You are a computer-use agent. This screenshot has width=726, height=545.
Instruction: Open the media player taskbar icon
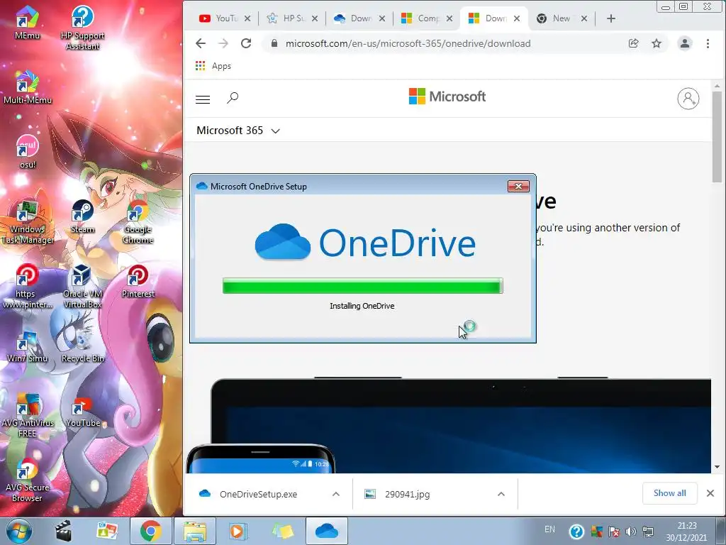pyautogui.click(x=238, y=531)
